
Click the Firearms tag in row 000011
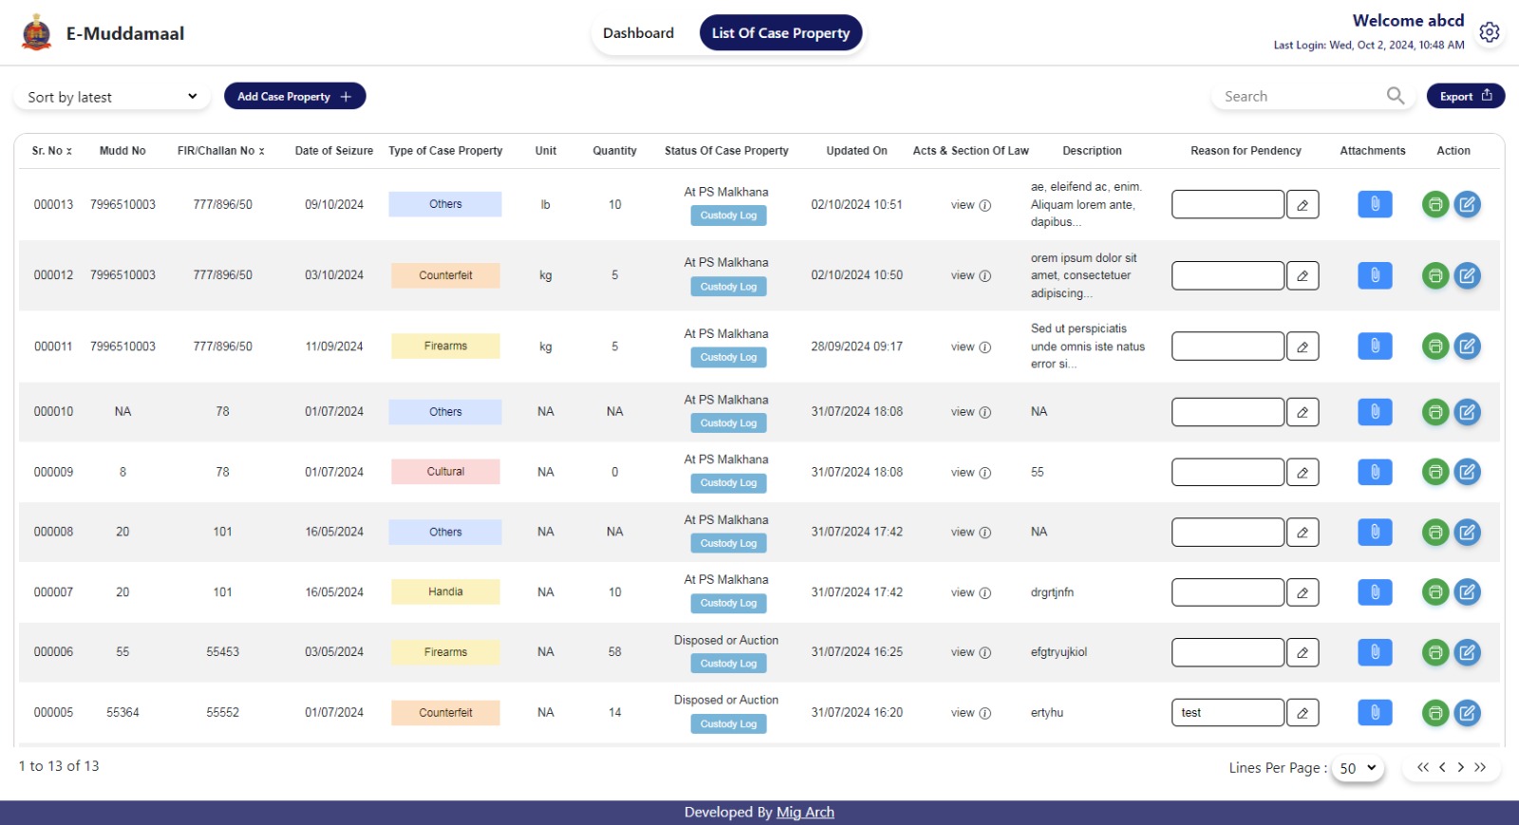coord(445,346)
